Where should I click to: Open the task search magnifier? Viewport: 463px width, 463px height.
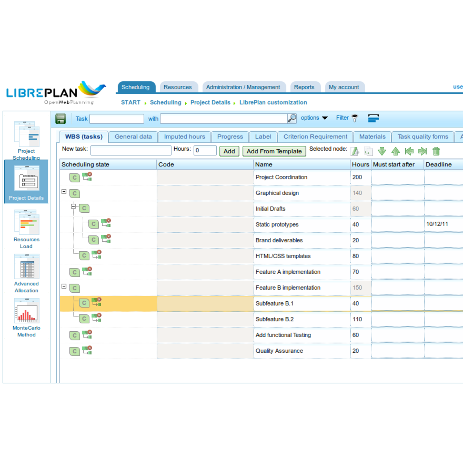pyautogui.click(x=292, y=118)
